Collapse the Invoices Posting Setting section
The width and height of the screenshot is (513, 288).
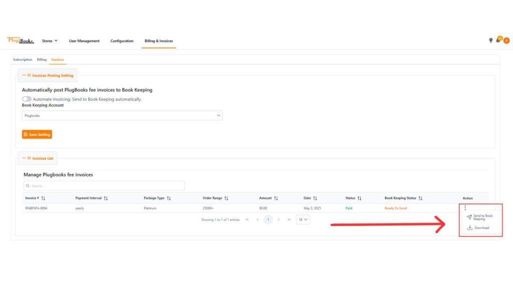(25, 75)
